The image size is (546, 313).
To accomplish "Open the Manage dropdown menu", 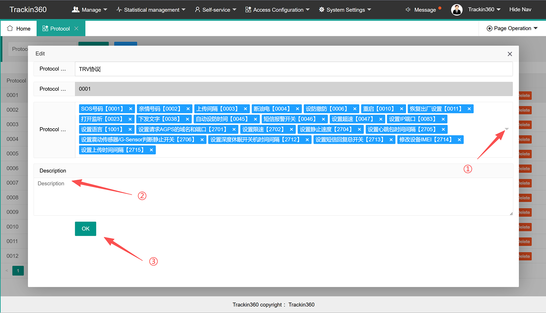I will [x=89, y=10].
